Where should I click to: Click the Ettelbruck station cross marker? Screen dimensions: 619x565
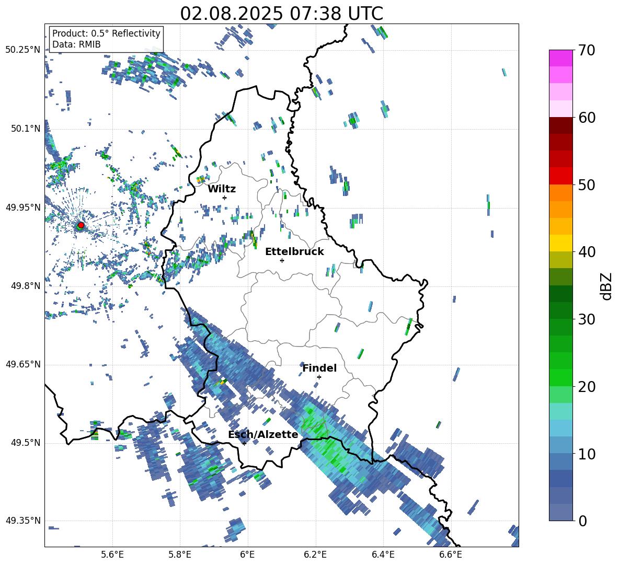click(282, 260)
